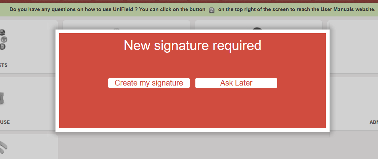Select the tile label ending in "CTS"
Image resolution: width=378 pixels, height=159 pixels.
tap(4, 65)
